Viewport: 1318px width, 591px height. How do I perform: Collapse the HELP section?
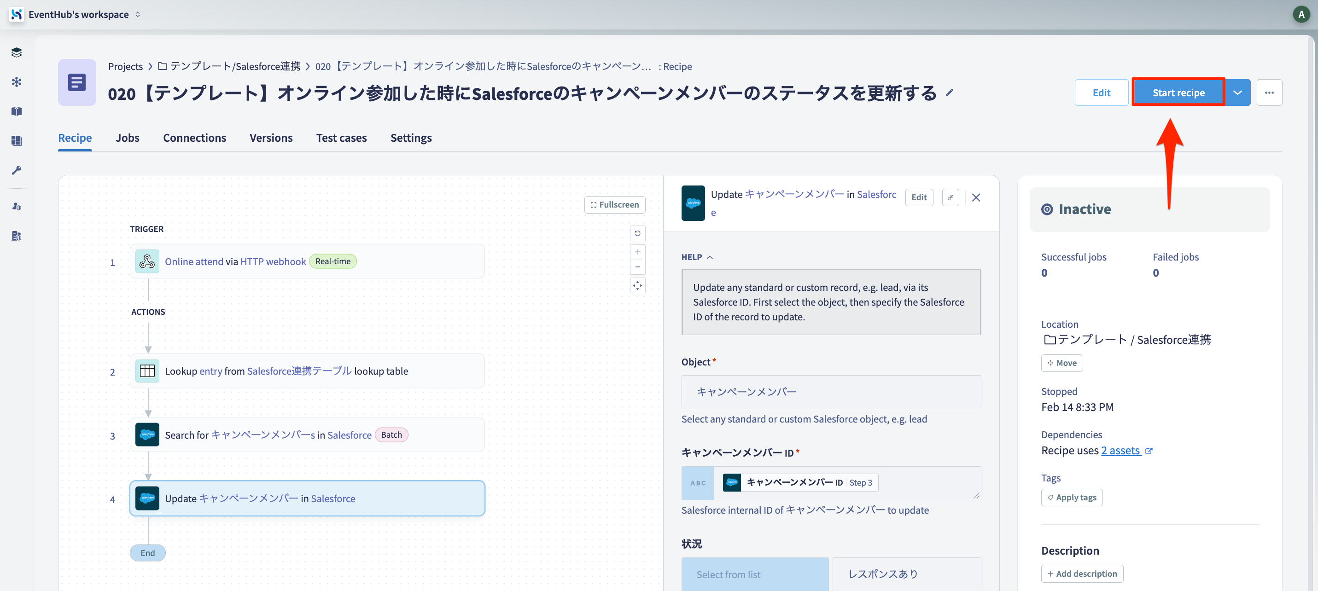697,257
